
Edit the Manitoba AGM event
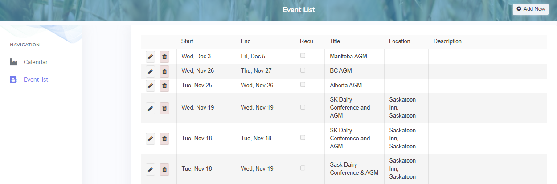pos(150,57)
